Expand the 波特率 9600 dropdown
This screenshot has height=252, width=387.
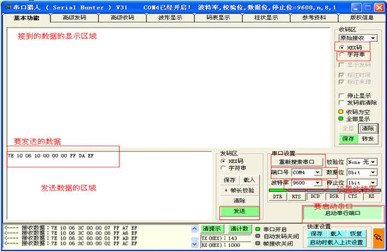(x=318, y=183)
